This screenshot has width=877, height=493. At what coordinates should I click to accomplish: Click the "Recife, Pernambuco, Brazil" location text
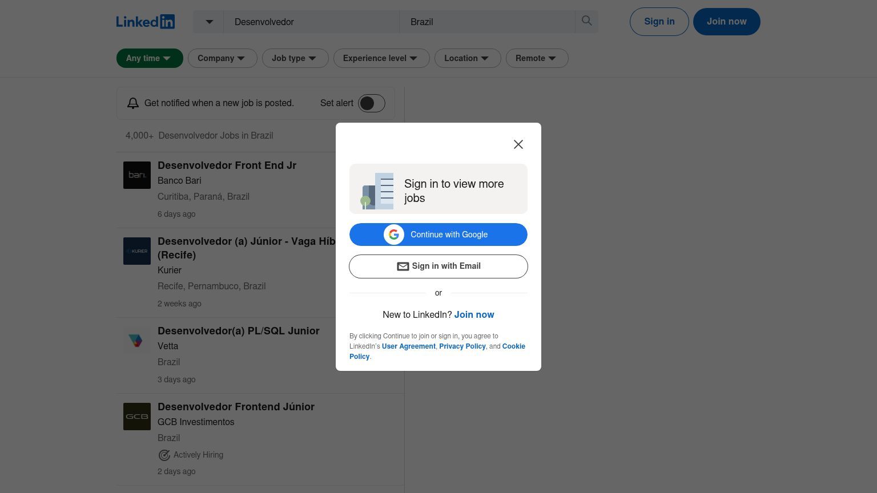[212, 286]
